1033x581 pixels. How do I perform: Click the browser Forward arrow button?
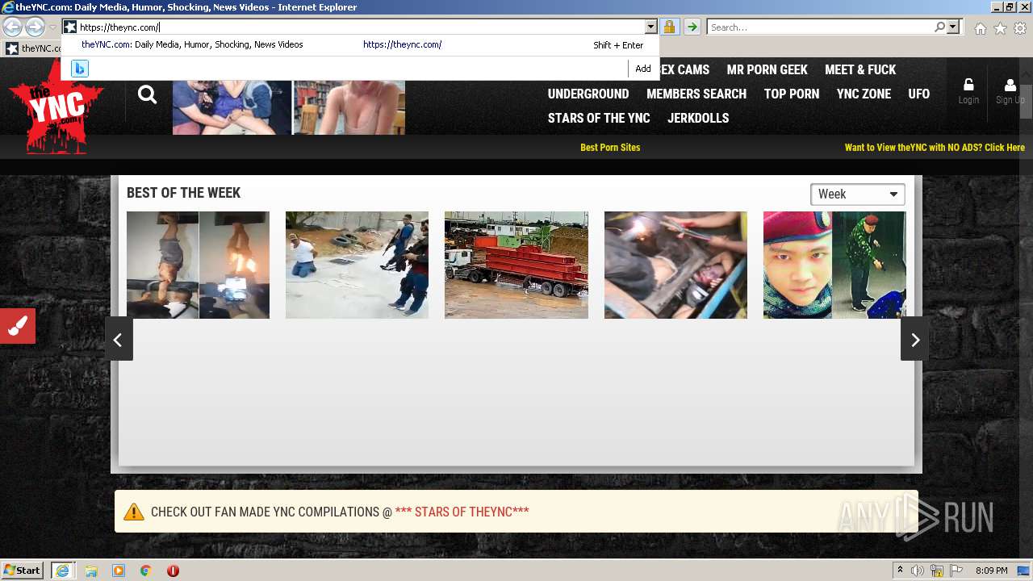(x=35, y=27)
